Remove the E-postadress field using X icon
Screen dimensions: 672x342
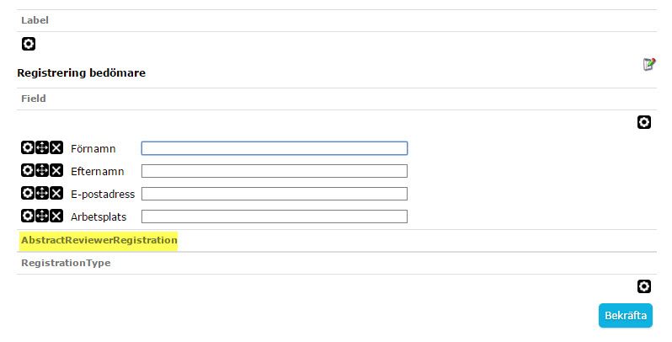[x=56, y=193]
